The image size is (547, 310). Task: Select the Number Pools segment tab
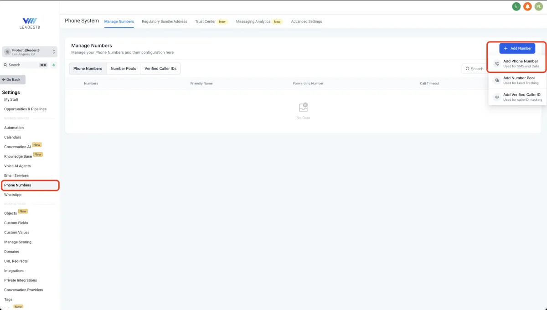tap(124, 68)
